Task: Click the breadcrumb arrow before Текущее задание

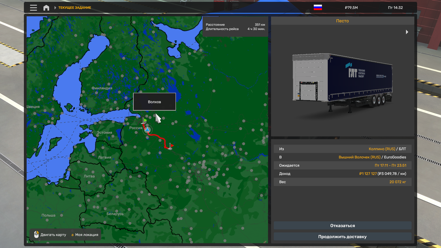Action: [55, 8]
